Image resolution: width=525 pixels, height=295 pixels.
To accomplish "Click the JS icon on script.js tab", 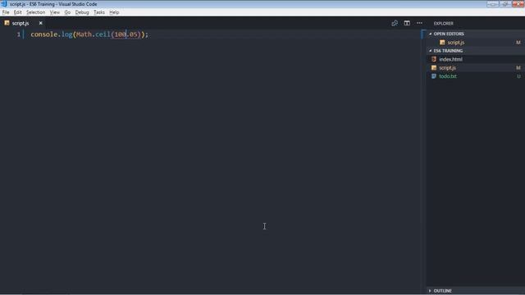I will point(7,23).
